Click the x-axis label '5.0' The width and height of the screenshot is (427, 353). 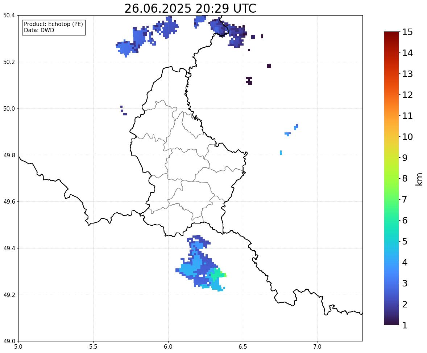(18, 347)
